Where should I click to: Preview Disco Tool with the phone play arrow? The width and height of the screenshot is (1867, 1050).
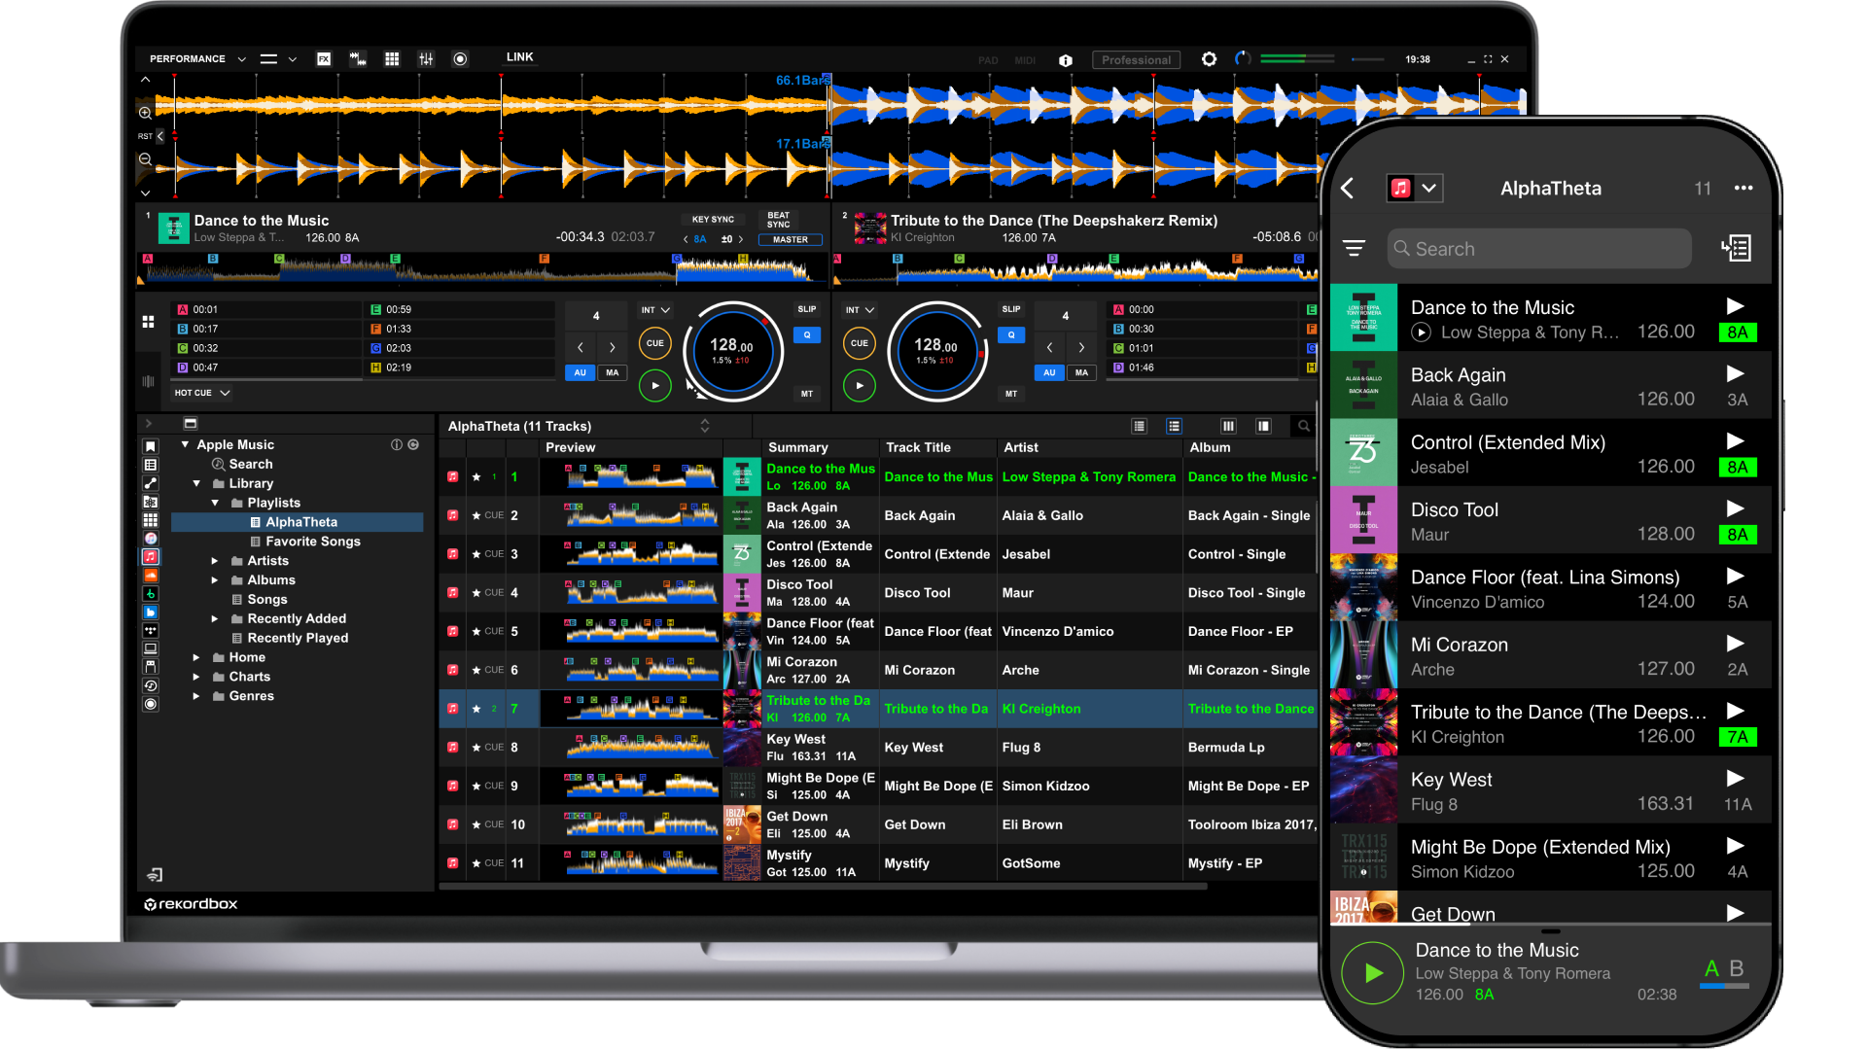point(1736,509)
